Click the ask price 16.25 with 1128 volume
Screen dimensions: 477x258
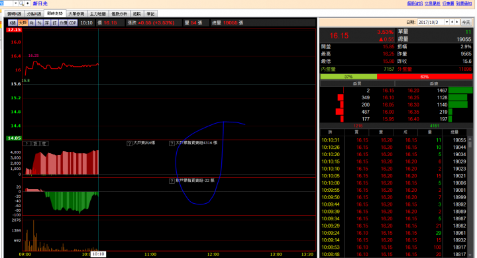pos(413,97)
